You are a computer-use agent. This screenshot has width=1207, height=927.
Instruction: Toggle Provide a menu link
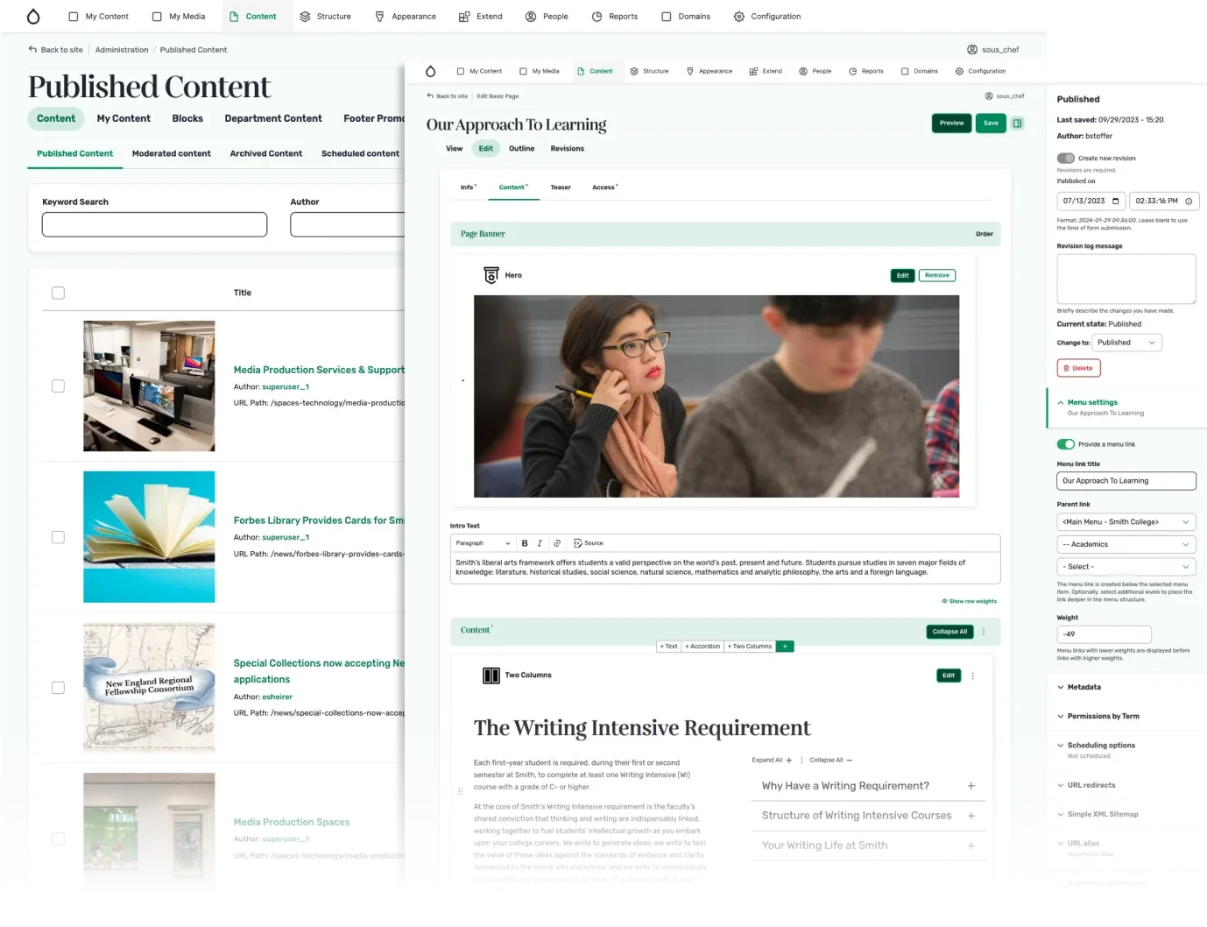(x=1066, y=444)
